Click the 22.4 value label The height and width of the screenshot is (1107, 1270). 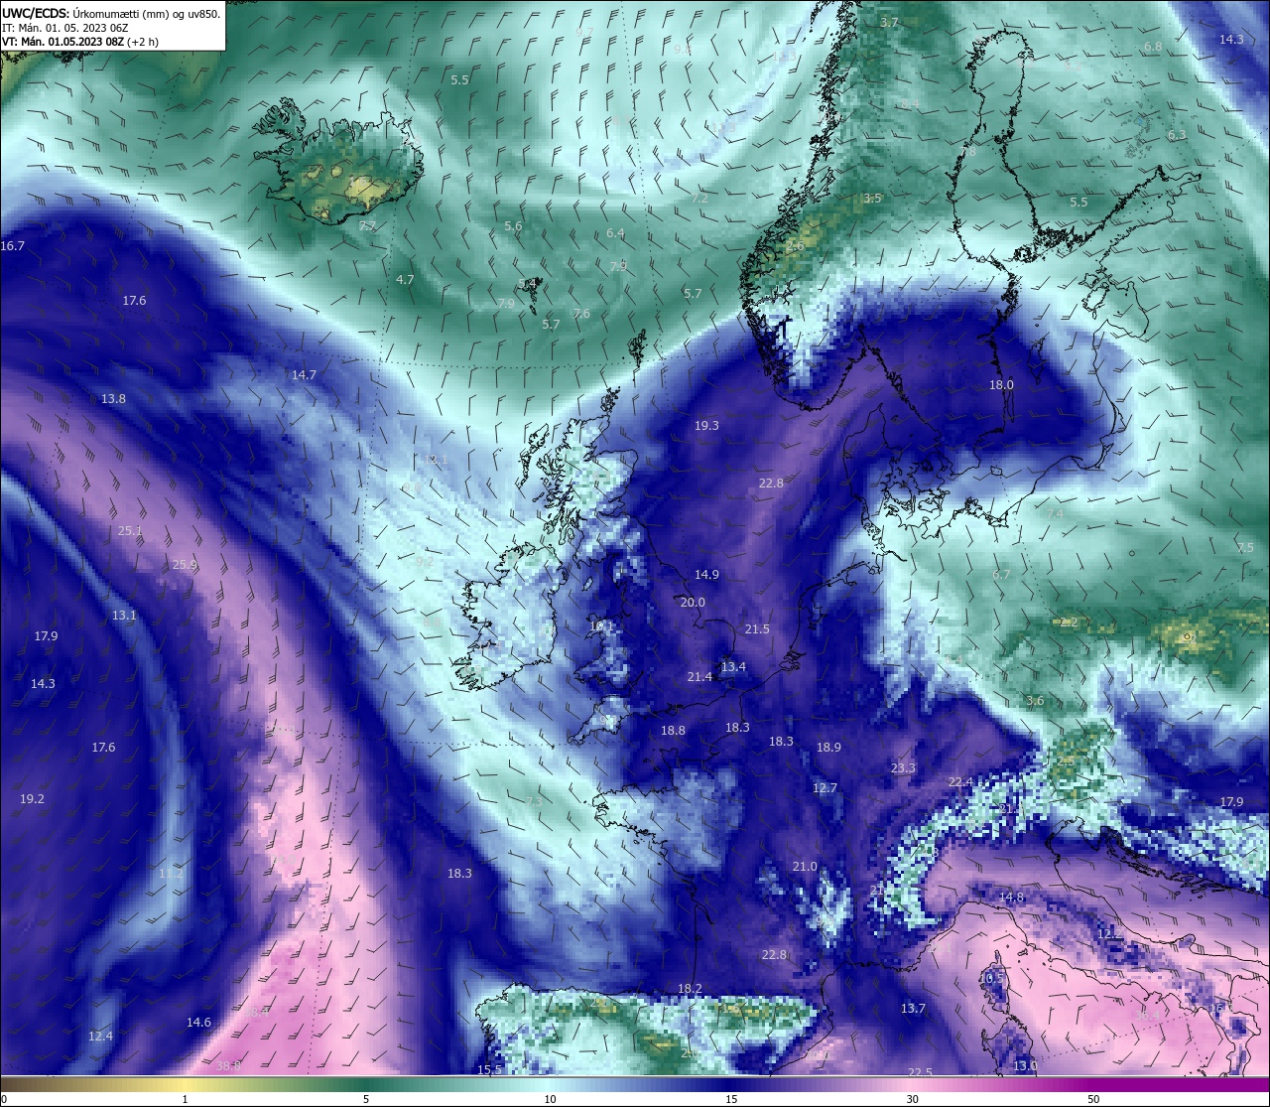coord(960,781)
